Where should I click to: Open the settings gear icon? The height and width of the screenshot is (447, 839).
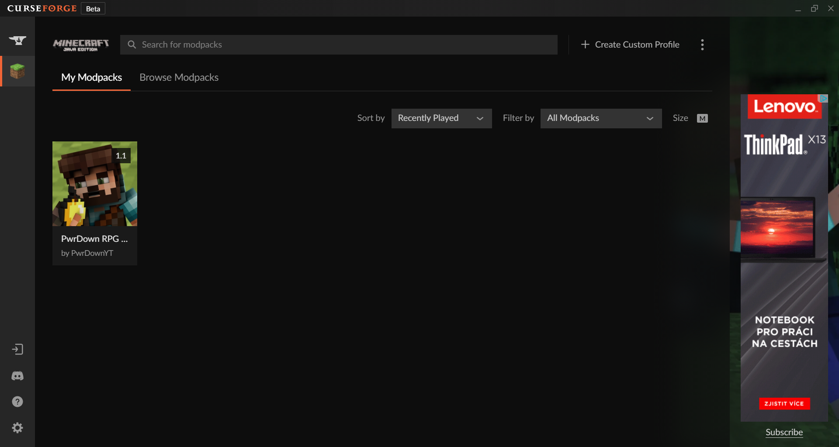point(17,428)
